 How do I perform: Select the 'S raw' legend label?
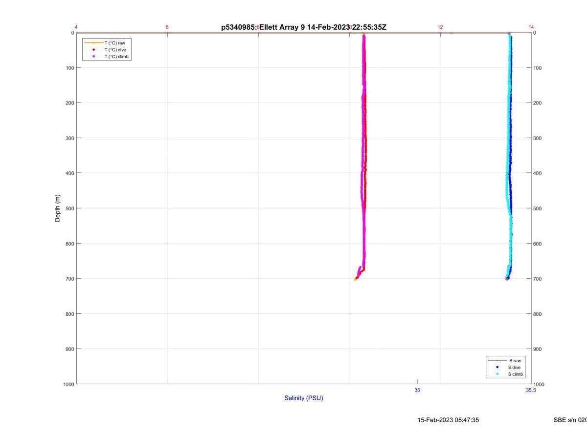(515, 360)
